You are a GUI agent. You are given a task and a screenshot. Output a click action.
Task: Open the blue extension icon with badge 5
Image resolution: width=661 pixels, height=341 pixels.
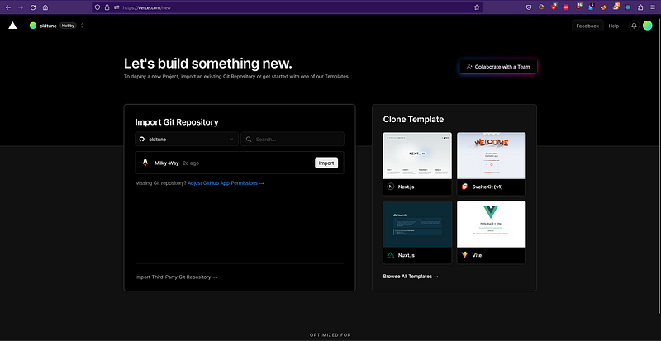[x=591, y=7]
